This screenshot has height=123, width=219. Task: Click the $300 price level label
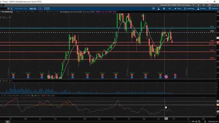click(x=212, y=31)
